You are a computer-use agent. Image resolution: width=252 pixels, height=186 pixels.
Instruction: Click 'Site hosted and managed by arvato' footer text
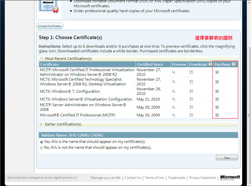click(x=42, y=178)
